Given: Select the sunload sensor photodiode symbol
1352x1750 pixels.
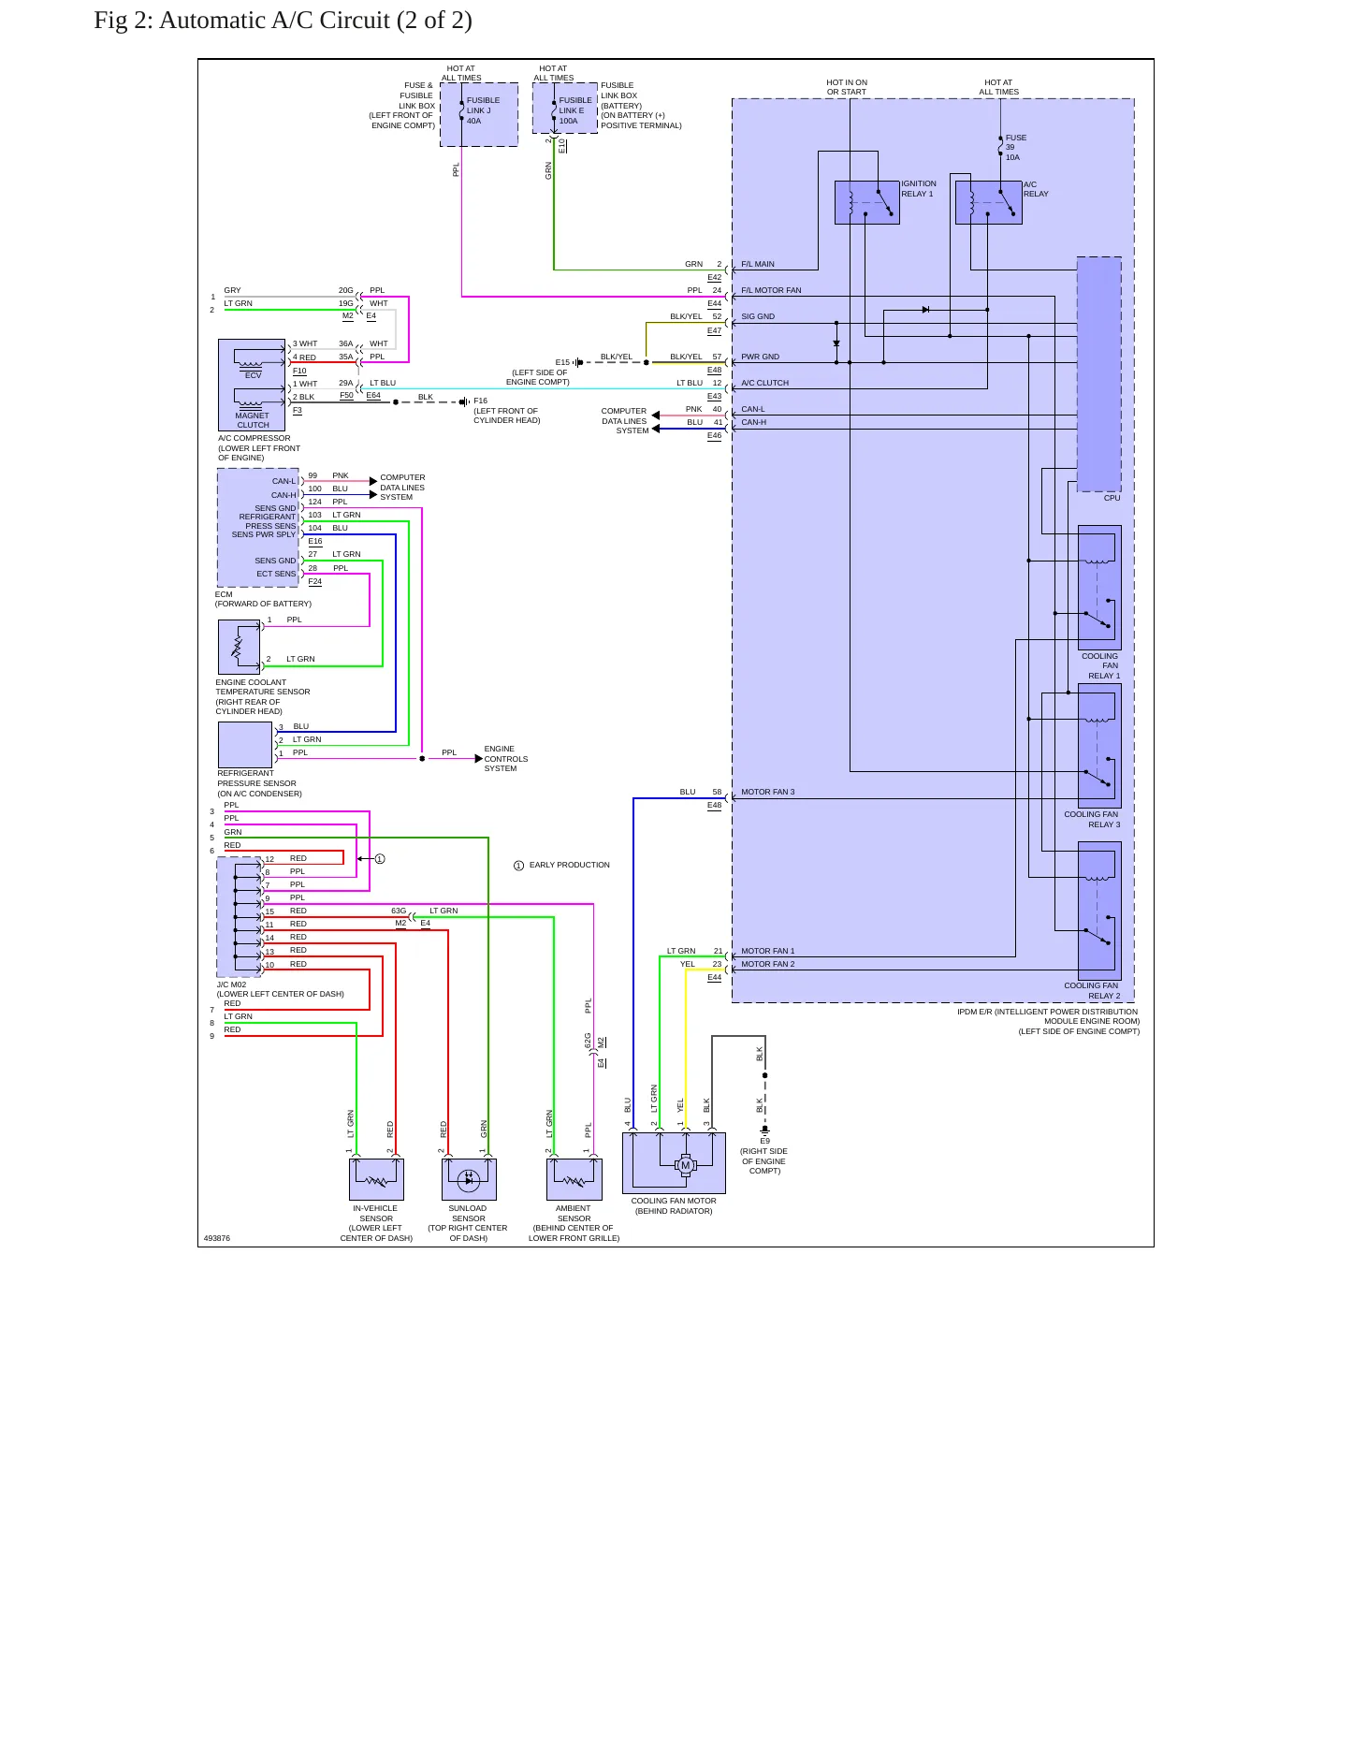Looking at the screenshot, I should [469, 1180].
